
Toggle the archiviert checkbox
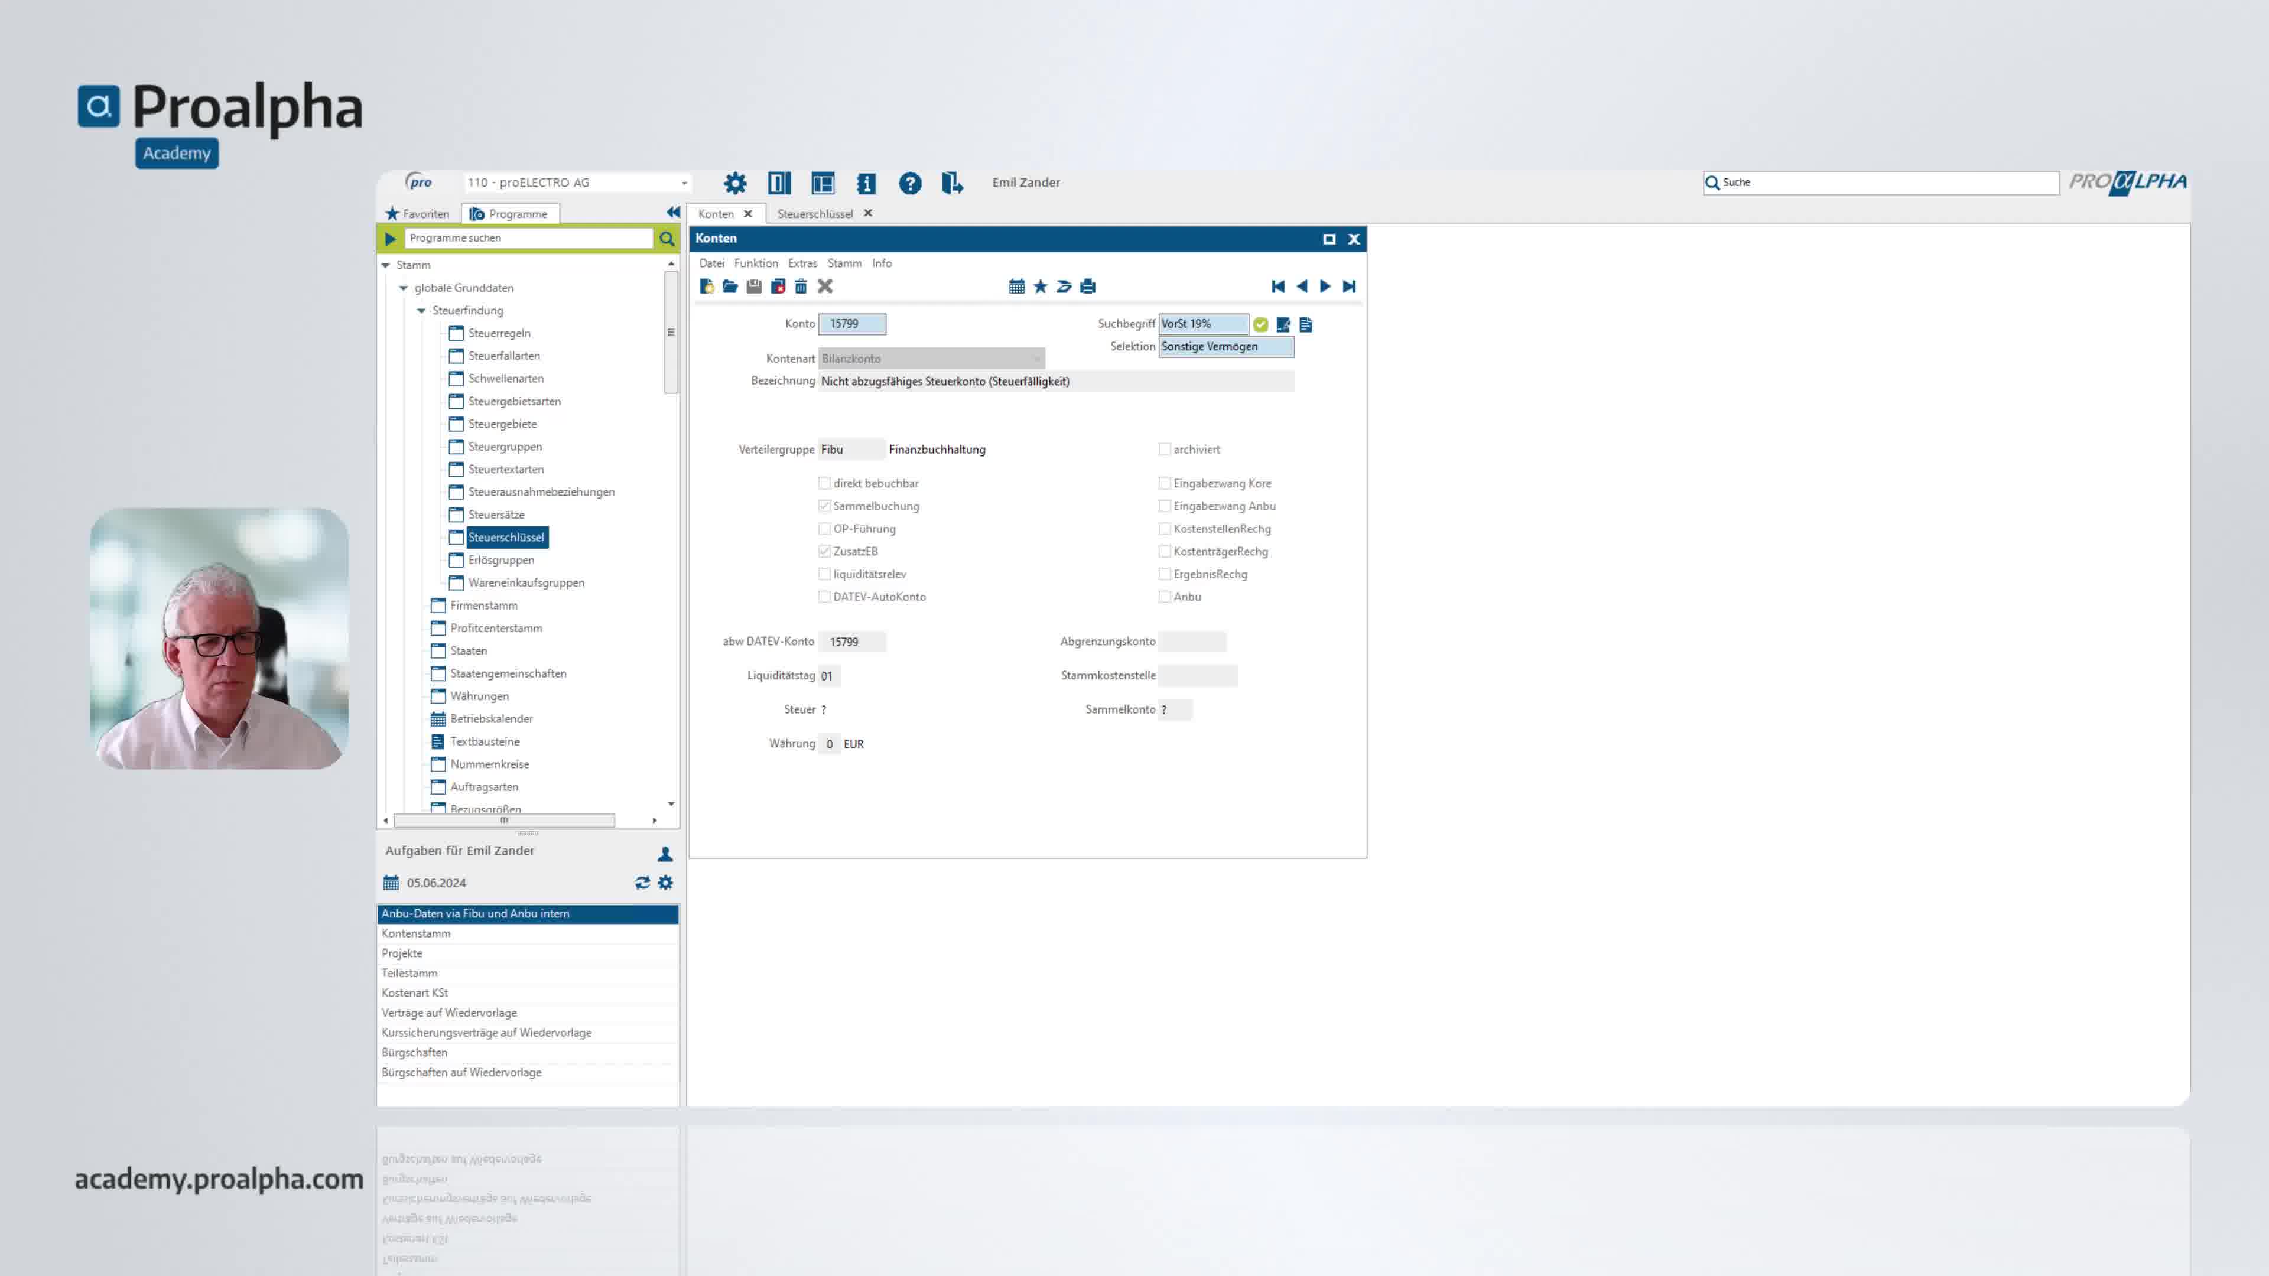[1165, 449]
